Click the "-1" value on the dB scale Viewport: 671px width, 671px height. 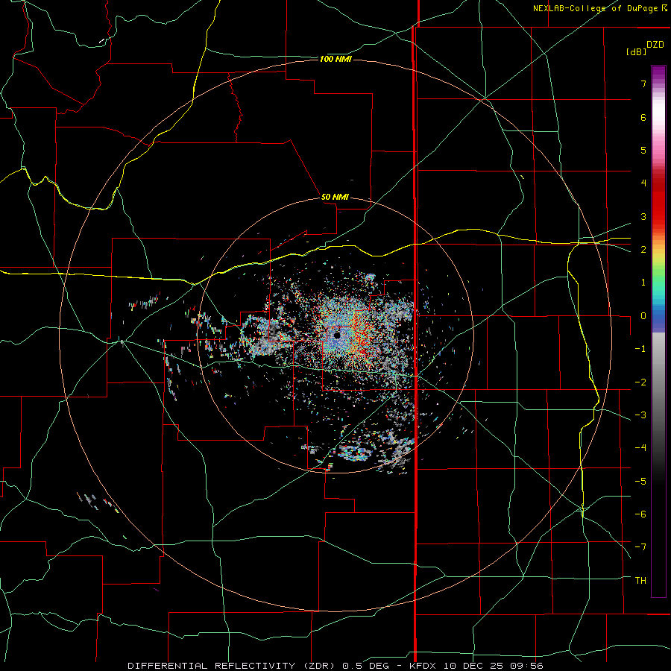point(640,349)
